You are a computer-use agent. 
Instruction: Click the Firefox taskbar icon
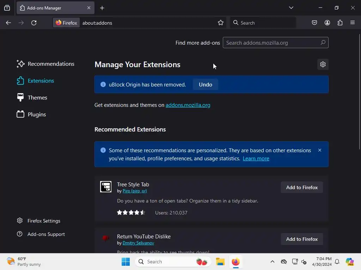[x=235, y=262]
